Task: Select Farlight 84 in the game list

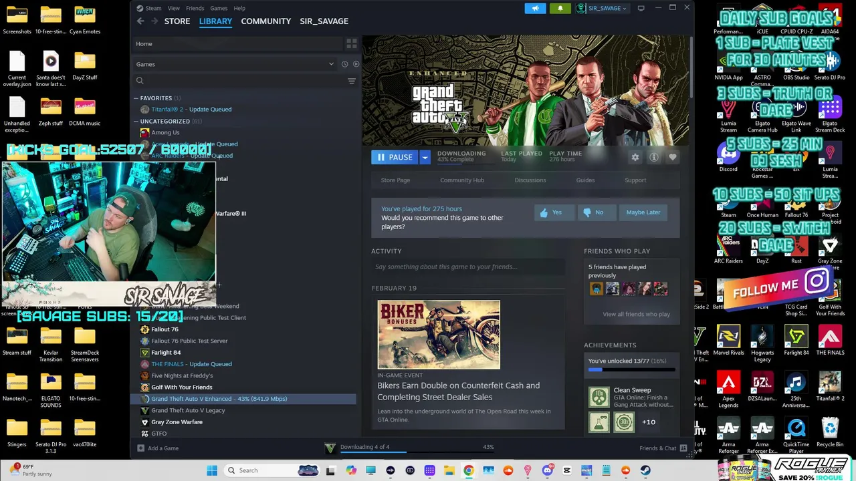Action: (166, 353)
